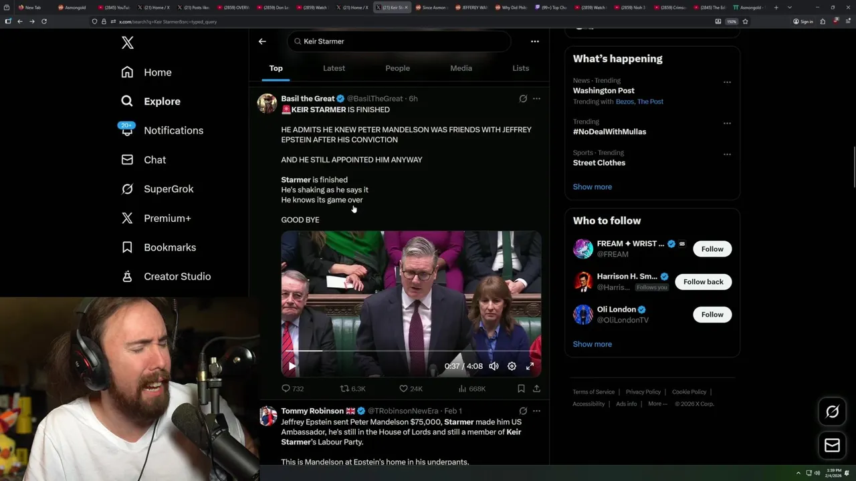856x481 pixels.
Task: Go back in the browser toolbar
Action: tap(20, 21)
